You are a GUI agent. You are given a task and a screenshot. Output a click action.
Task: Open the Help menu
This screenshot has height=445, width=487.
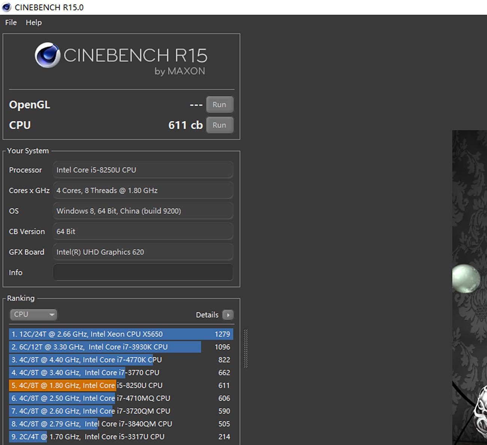click(x=34, y=22)
